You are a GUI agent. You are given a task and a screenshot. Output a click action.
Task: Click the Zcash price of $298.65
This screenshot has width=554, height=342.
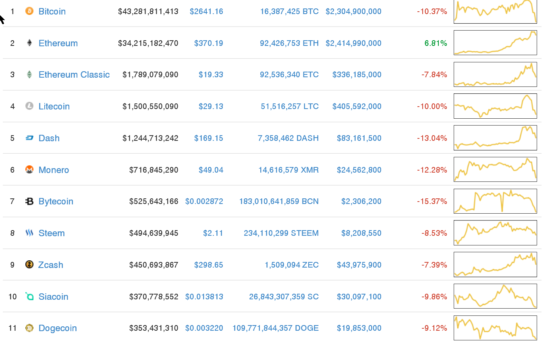point(209,265)
